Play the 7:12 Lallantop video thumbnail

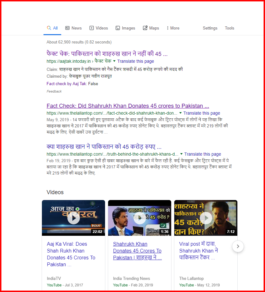tap(206, 218)
